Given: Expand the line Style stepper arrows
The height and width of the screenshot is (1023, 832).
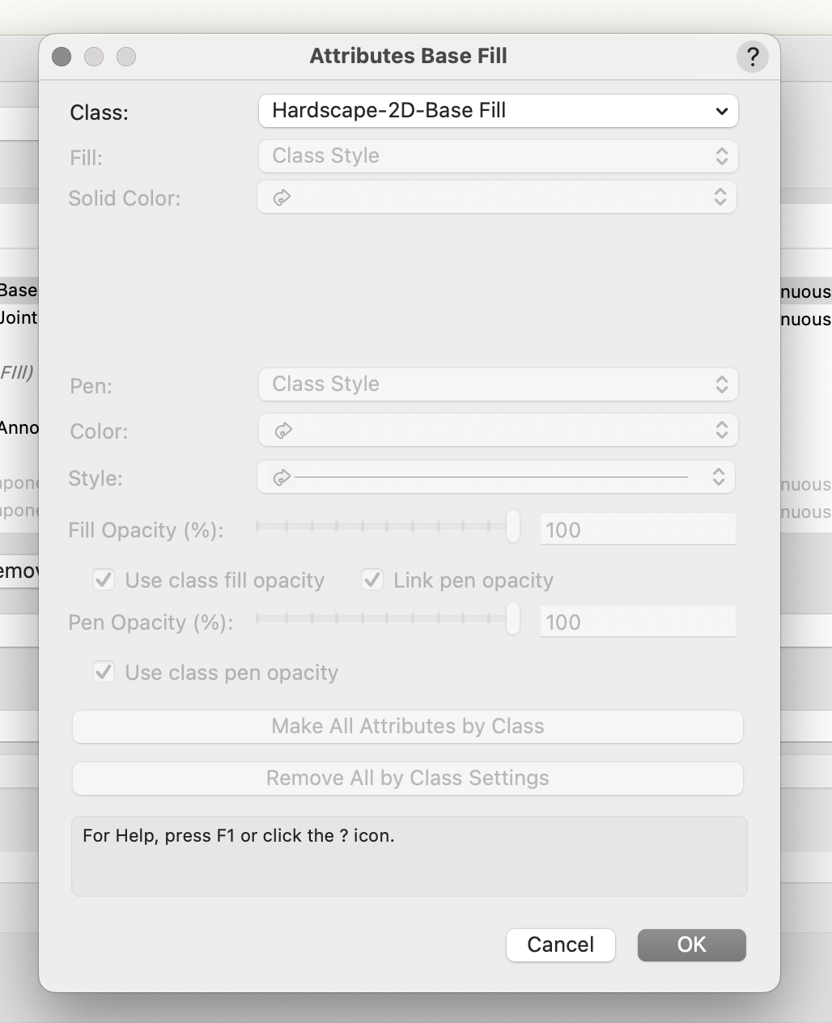Looking at the screenshot, I should [718, 478].
